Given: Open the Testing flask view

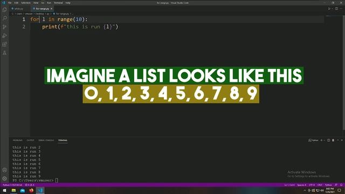Looking at the screenshot, I should coord(4,53).
